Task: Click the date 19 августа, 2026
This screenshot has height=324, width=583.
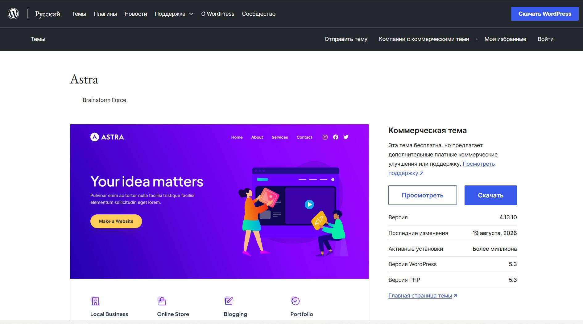Action: 494,233
